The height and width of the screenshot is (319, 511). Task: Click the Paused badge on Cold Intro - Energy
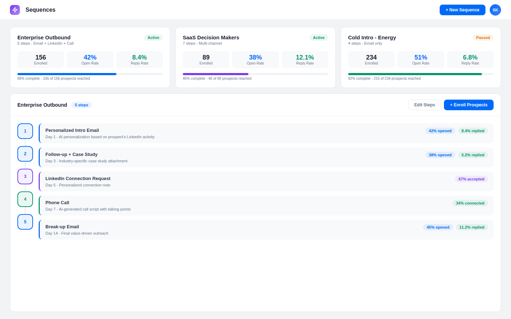(483, 38)
